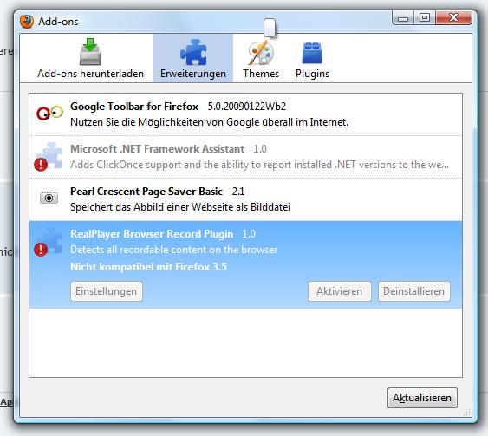Viewport: 488px width, 436px height.
Task: Click the Aktualisieren button
Action: [422, 398]
